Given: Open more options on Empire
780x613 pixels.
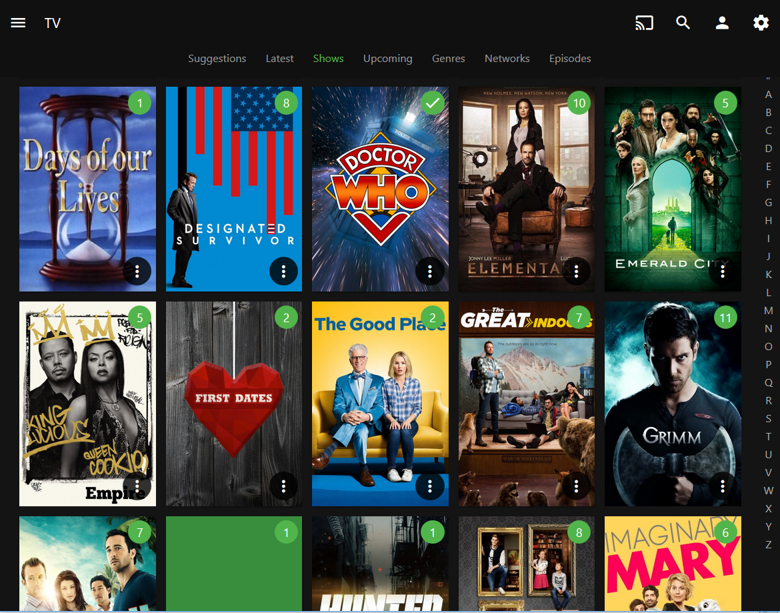Looking at the screenshot, I should (x=137, y=486).
